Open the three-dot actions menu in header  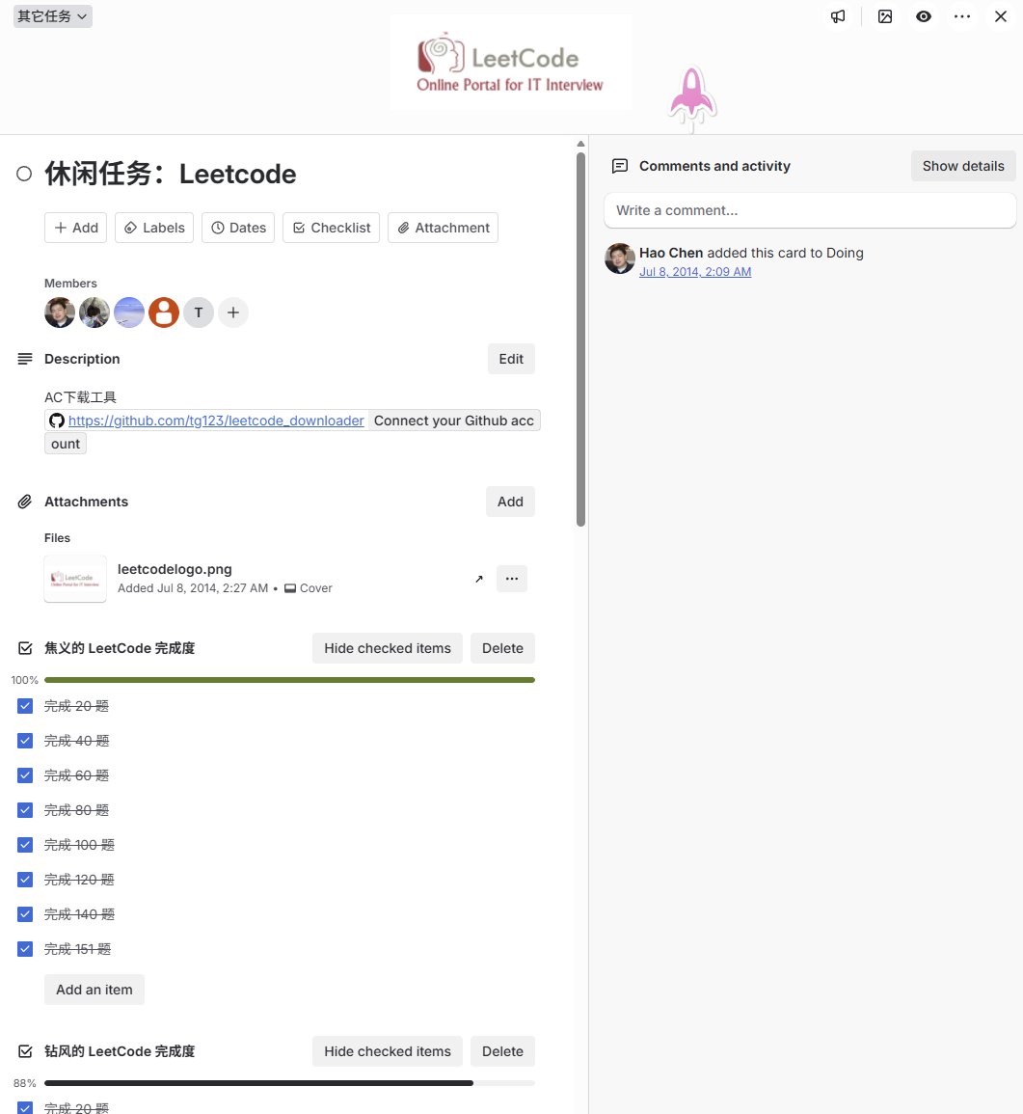pos(962,16)
